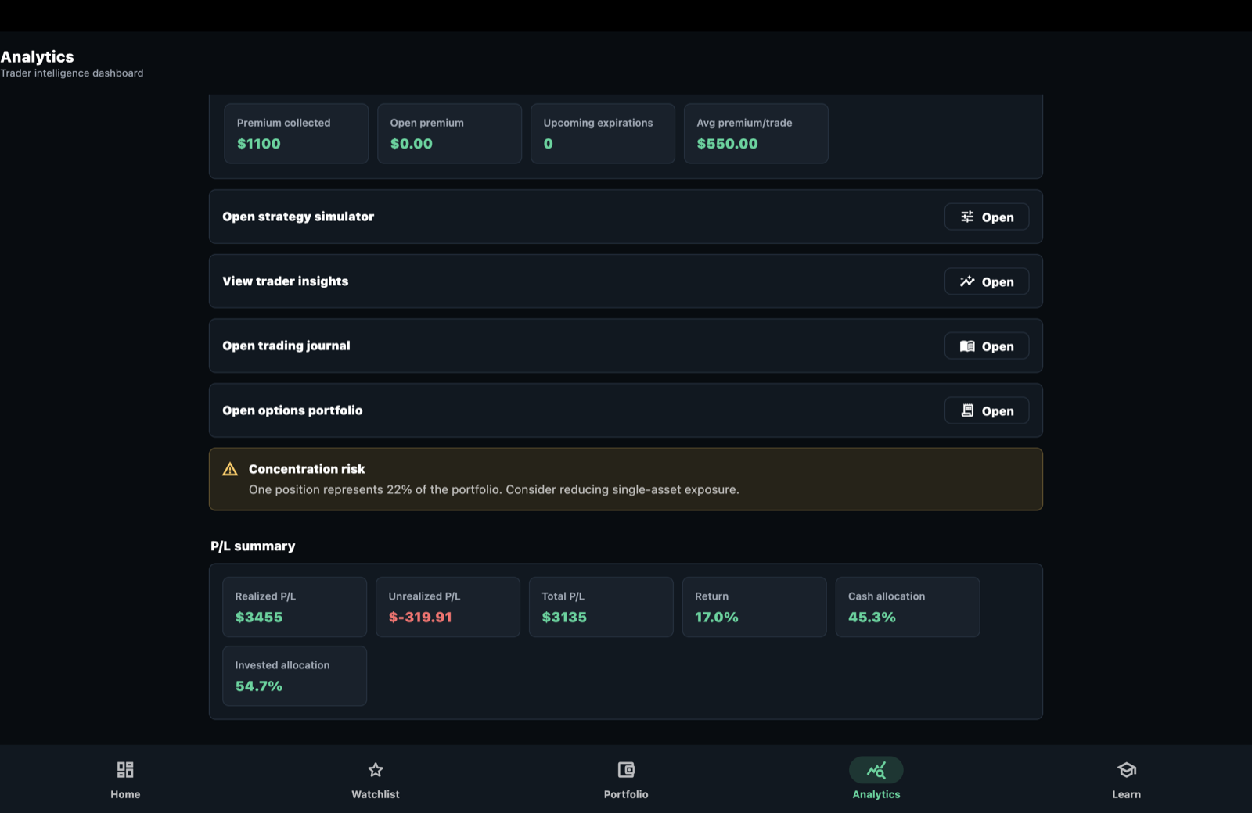Screen dimensions: 1252x813
Task: Select the Analytics tab label
Action: click(x=876, y=794)
